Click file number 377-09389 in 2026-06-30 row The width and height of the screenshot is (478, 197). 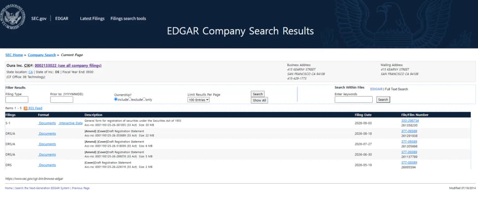coord(409,152)
